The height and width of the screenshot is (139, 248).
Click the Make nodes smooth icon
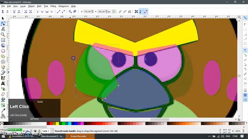click(42, 12)
